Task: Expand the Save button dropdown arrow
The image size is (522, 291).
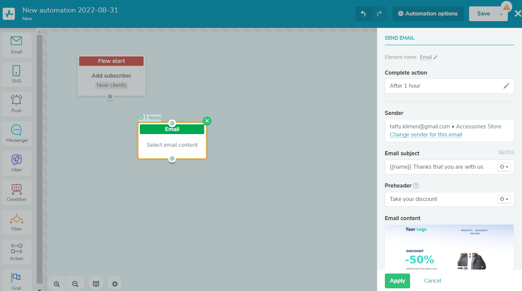Action: click(501, 14)
